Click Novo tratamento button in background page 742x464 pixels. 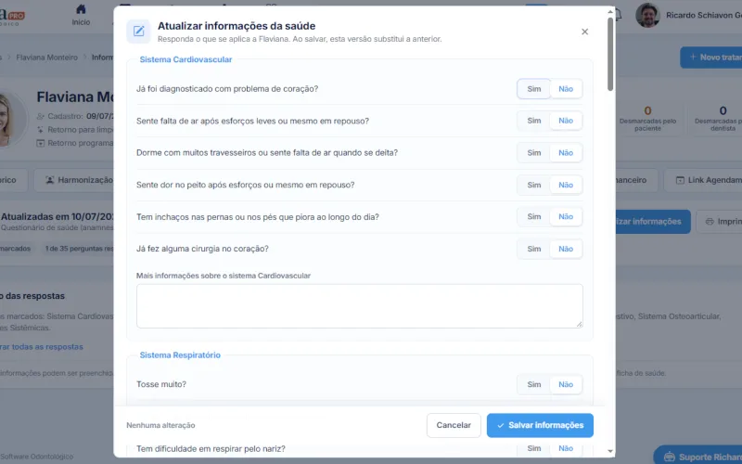click(x=711, y=58)
